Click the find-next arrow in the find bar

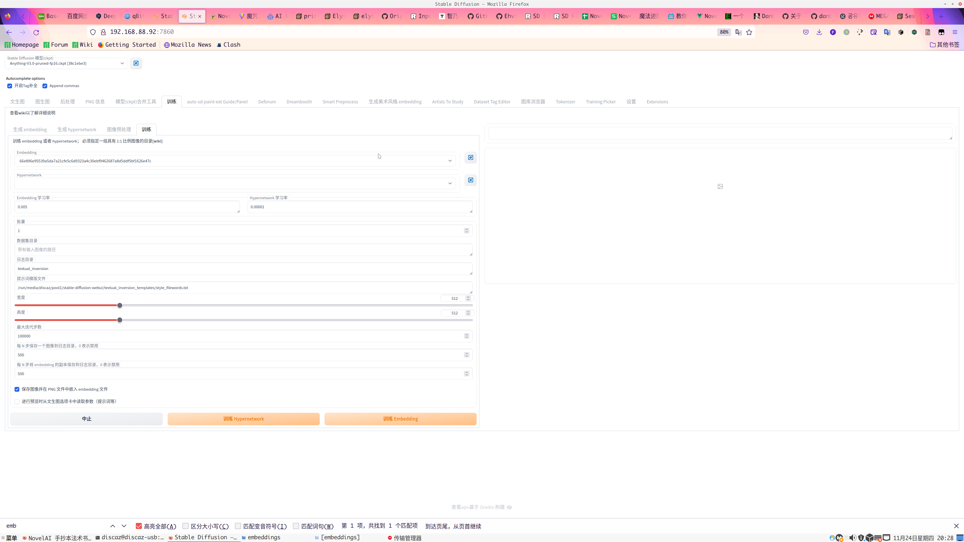124,525
